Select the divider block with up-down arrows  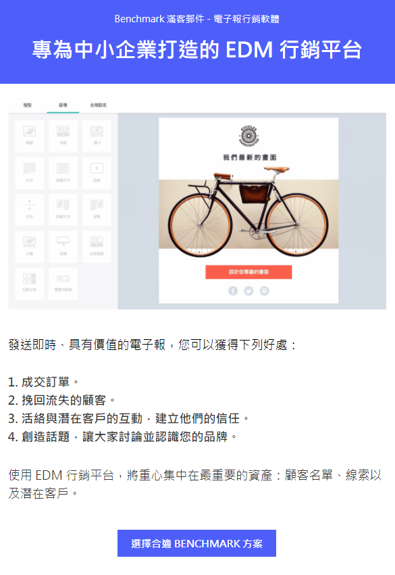[29, 209]
